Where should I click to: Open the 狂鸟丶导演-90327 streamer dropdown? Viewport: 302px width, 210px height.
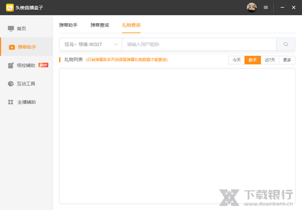(91, 44)
